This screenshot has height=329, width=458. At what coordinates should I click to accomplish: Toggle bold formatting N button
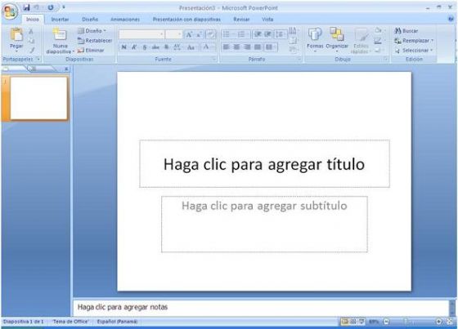pyautogui.click(x=123, y=47)
